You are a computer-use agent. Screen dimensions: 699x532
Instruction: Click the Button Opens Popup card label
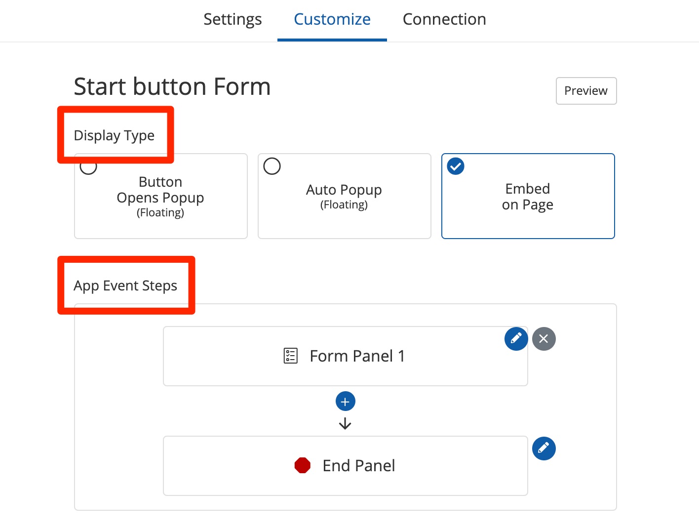point(160,197)
